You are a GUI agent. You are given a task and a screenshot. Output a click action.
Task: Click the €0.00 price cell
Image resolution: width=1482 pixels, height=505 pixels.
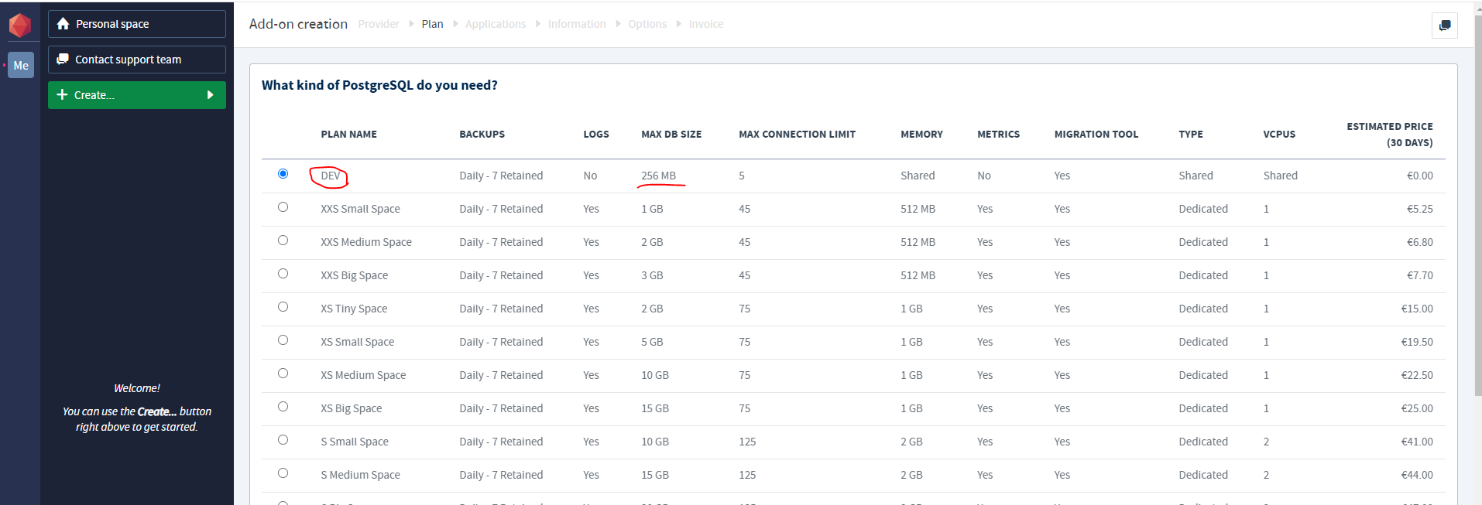(1419, 176)
